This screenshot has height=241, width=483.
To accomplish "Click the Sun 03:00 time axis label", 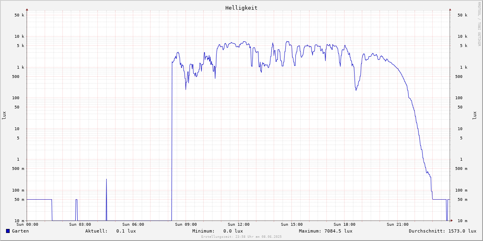I will (x=80, y=225).
